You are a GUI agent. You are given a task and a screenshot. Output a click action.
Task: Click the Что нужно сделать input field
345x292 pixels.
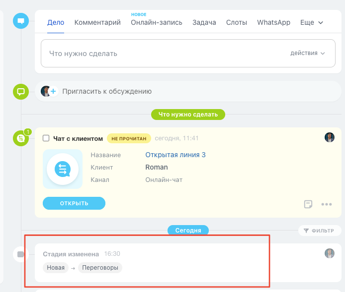pyautogui.click(x=188, y=54)
